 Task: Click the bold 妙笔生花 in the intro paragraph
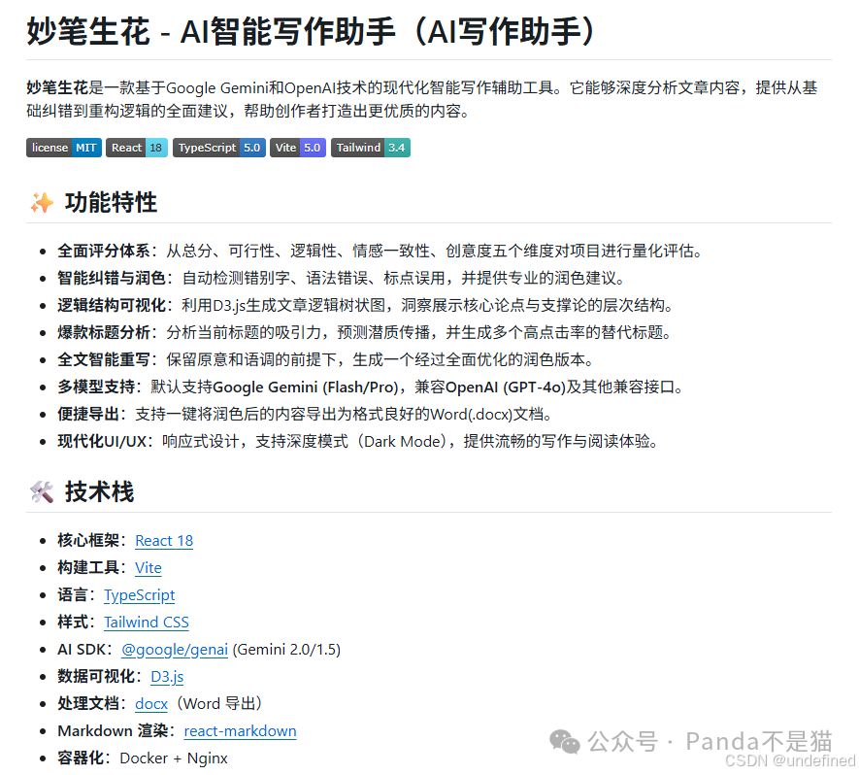coord(57,87)
